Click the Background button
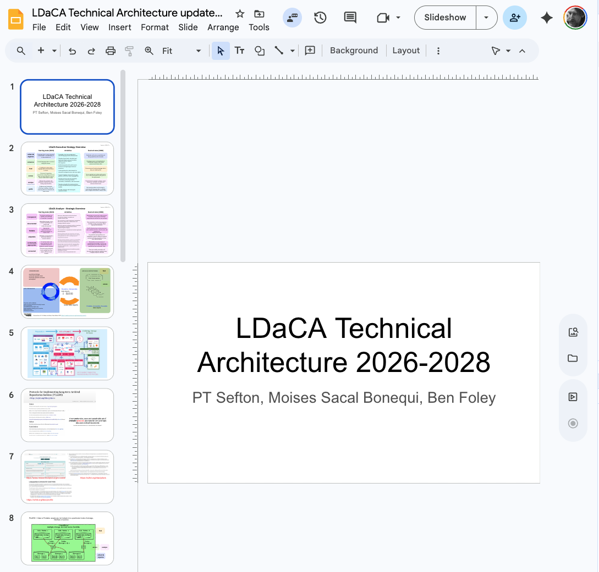 [354, 51]
